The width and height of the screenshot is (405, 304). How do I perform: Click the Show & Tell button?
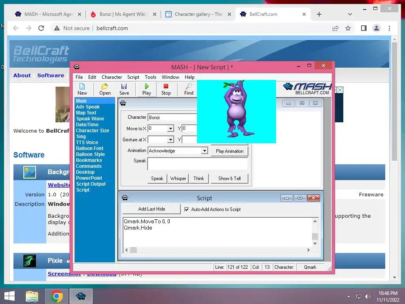tap(229, 179)
